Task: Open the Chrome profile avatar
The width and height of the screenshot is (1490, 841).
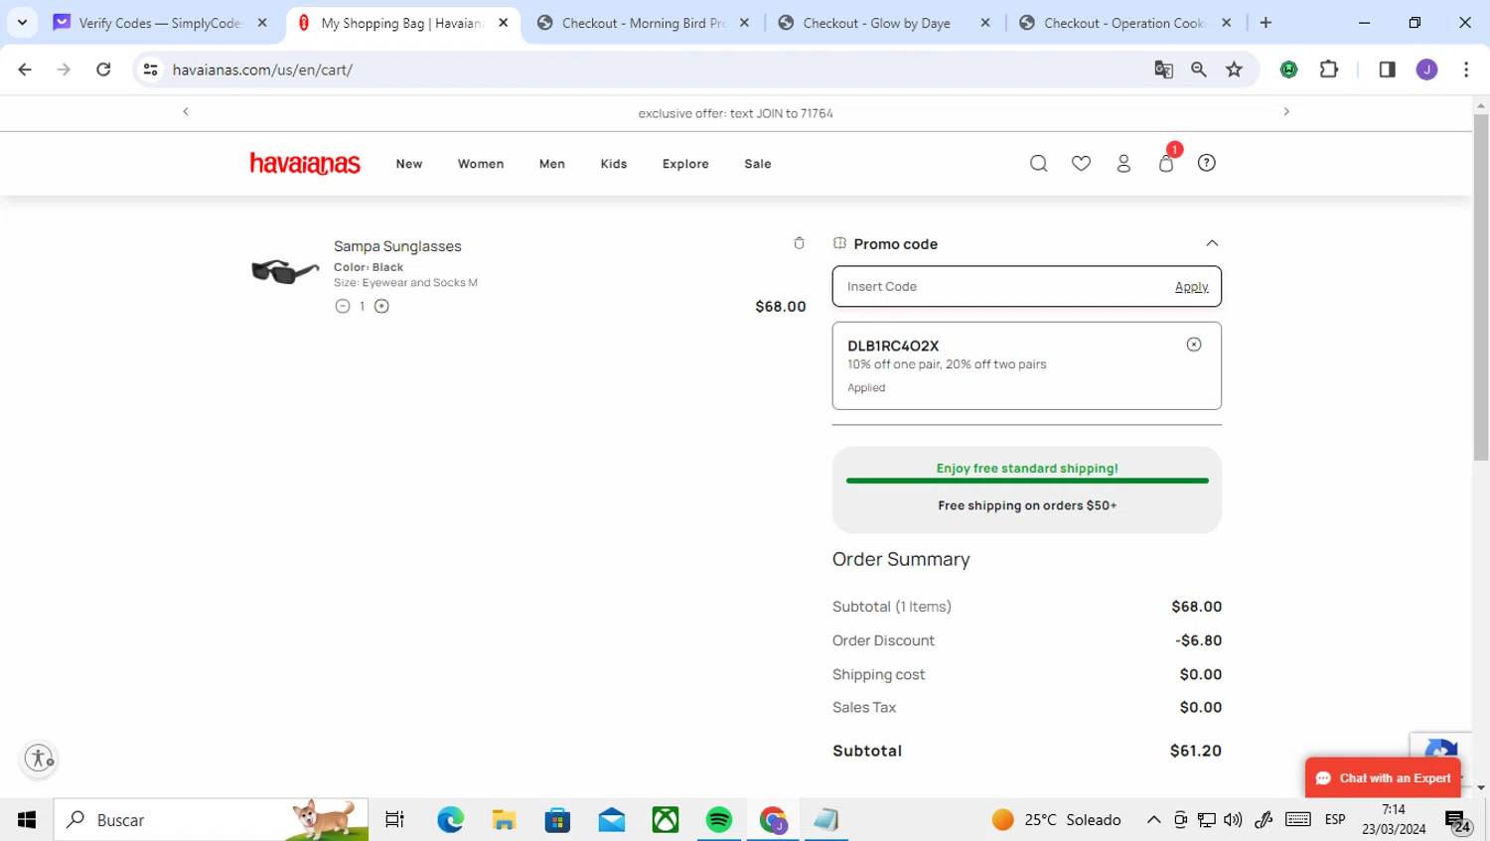Action: pos(1427,70)
